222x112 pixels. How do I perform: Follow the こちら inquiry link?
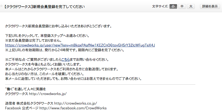click(65, 60)
